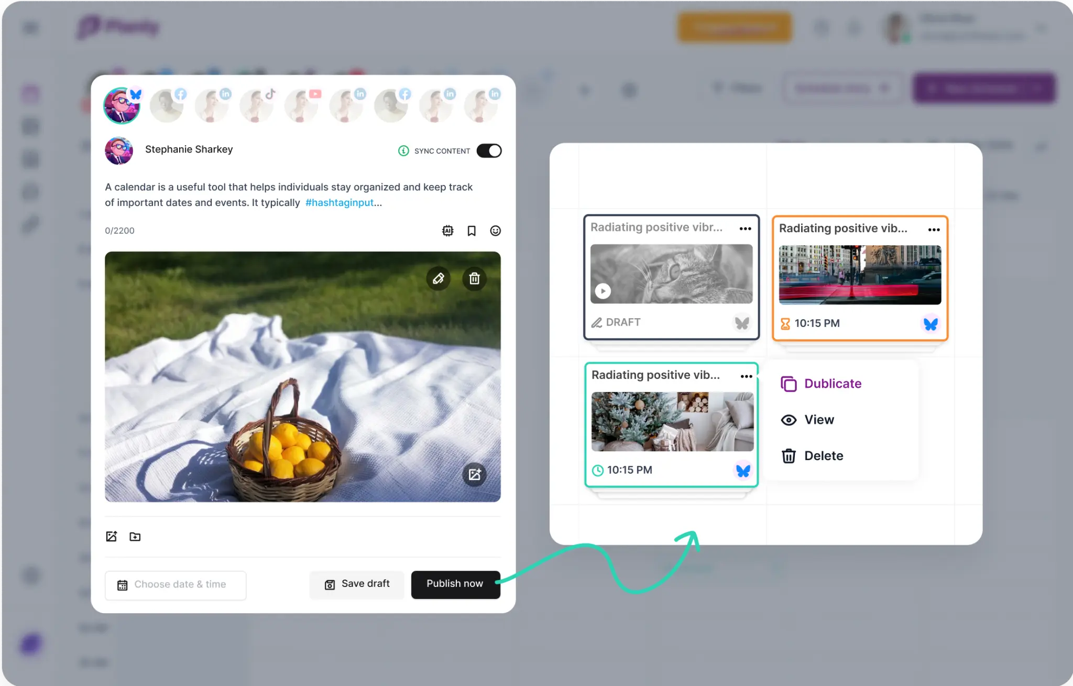Click the bookmark icon in the composer toolbar
The image size is (1073, 686).
(x=471, y=231)
